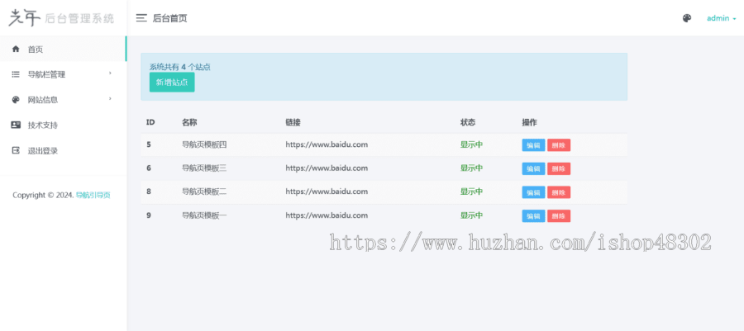This screenshot has height=331, width=744.
Task: Click the baidu link in row ID 8
Action: (x=327, y=192)
